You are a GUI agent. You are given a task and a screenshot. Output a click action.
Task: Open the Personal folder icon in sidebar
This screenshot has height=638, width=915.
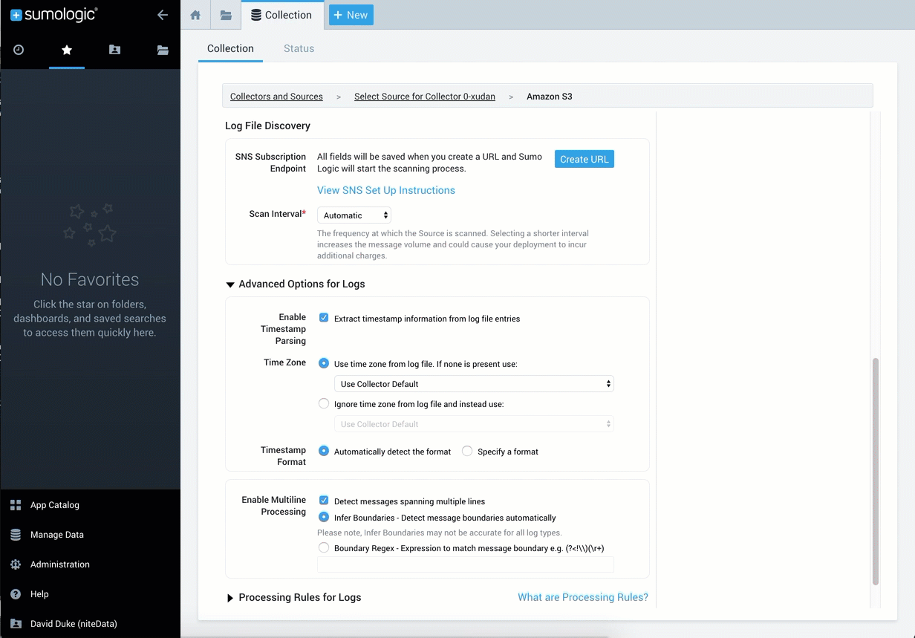114,50
